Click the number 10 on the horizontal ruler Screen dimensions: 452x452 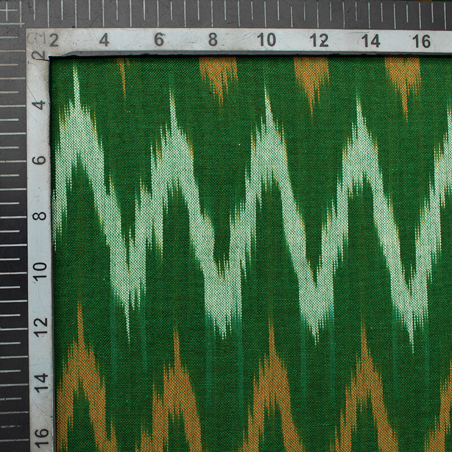[x=267, y=40]
